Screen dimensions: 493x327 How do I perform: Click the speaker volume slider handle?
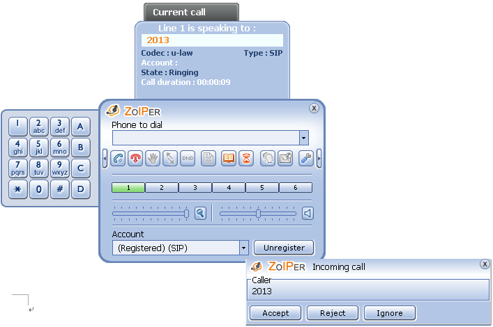coord(258,214)
